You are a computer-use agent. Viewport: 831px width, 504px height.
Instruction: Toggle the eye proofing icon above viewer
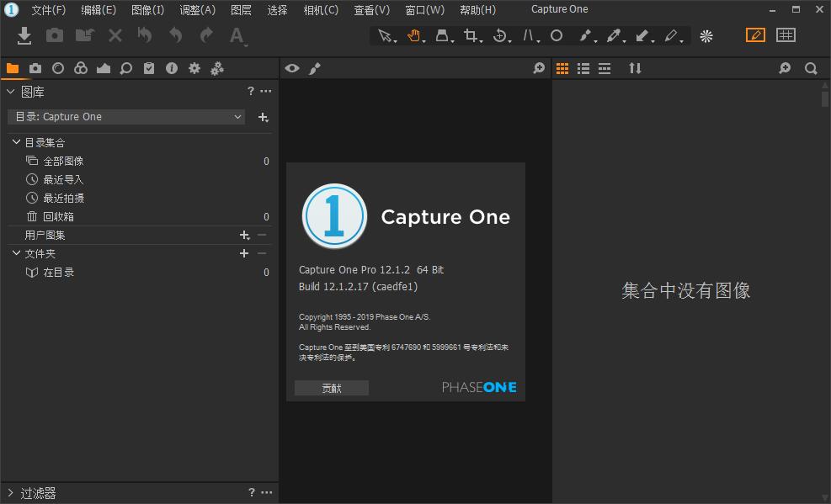[x=292, y=68]
